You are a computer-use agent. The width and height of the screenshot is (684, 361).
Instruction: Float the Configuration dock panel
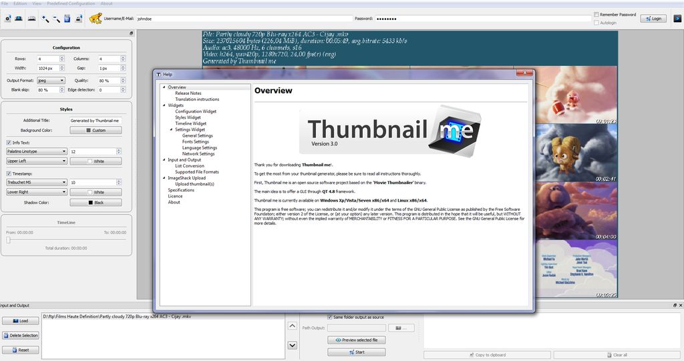132,33
